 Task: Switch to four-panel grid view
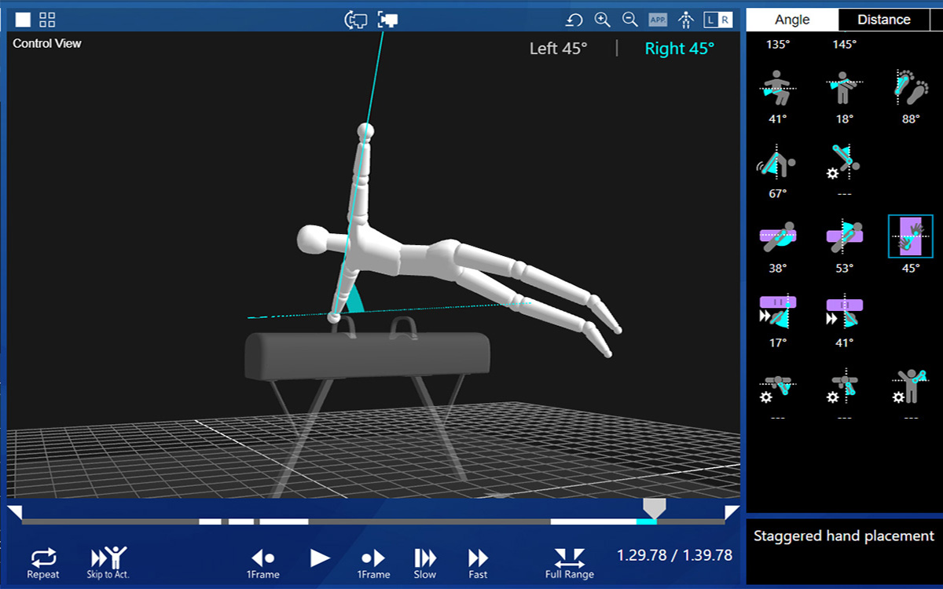click(x=47, y=20)
